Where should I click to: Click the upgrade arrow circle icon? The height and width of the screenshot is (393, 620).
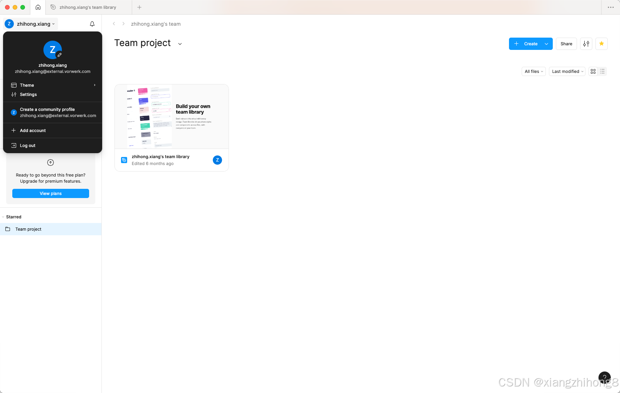tap(50, 162)
